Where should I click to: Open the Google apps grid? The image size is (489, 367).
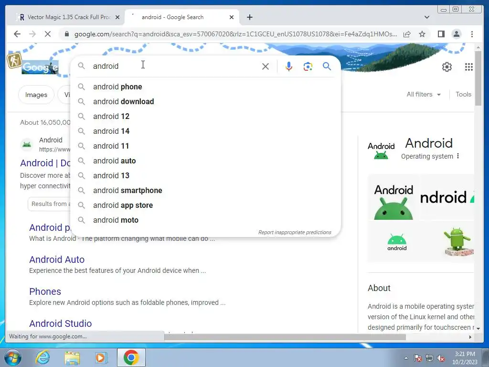click(469, 67)
